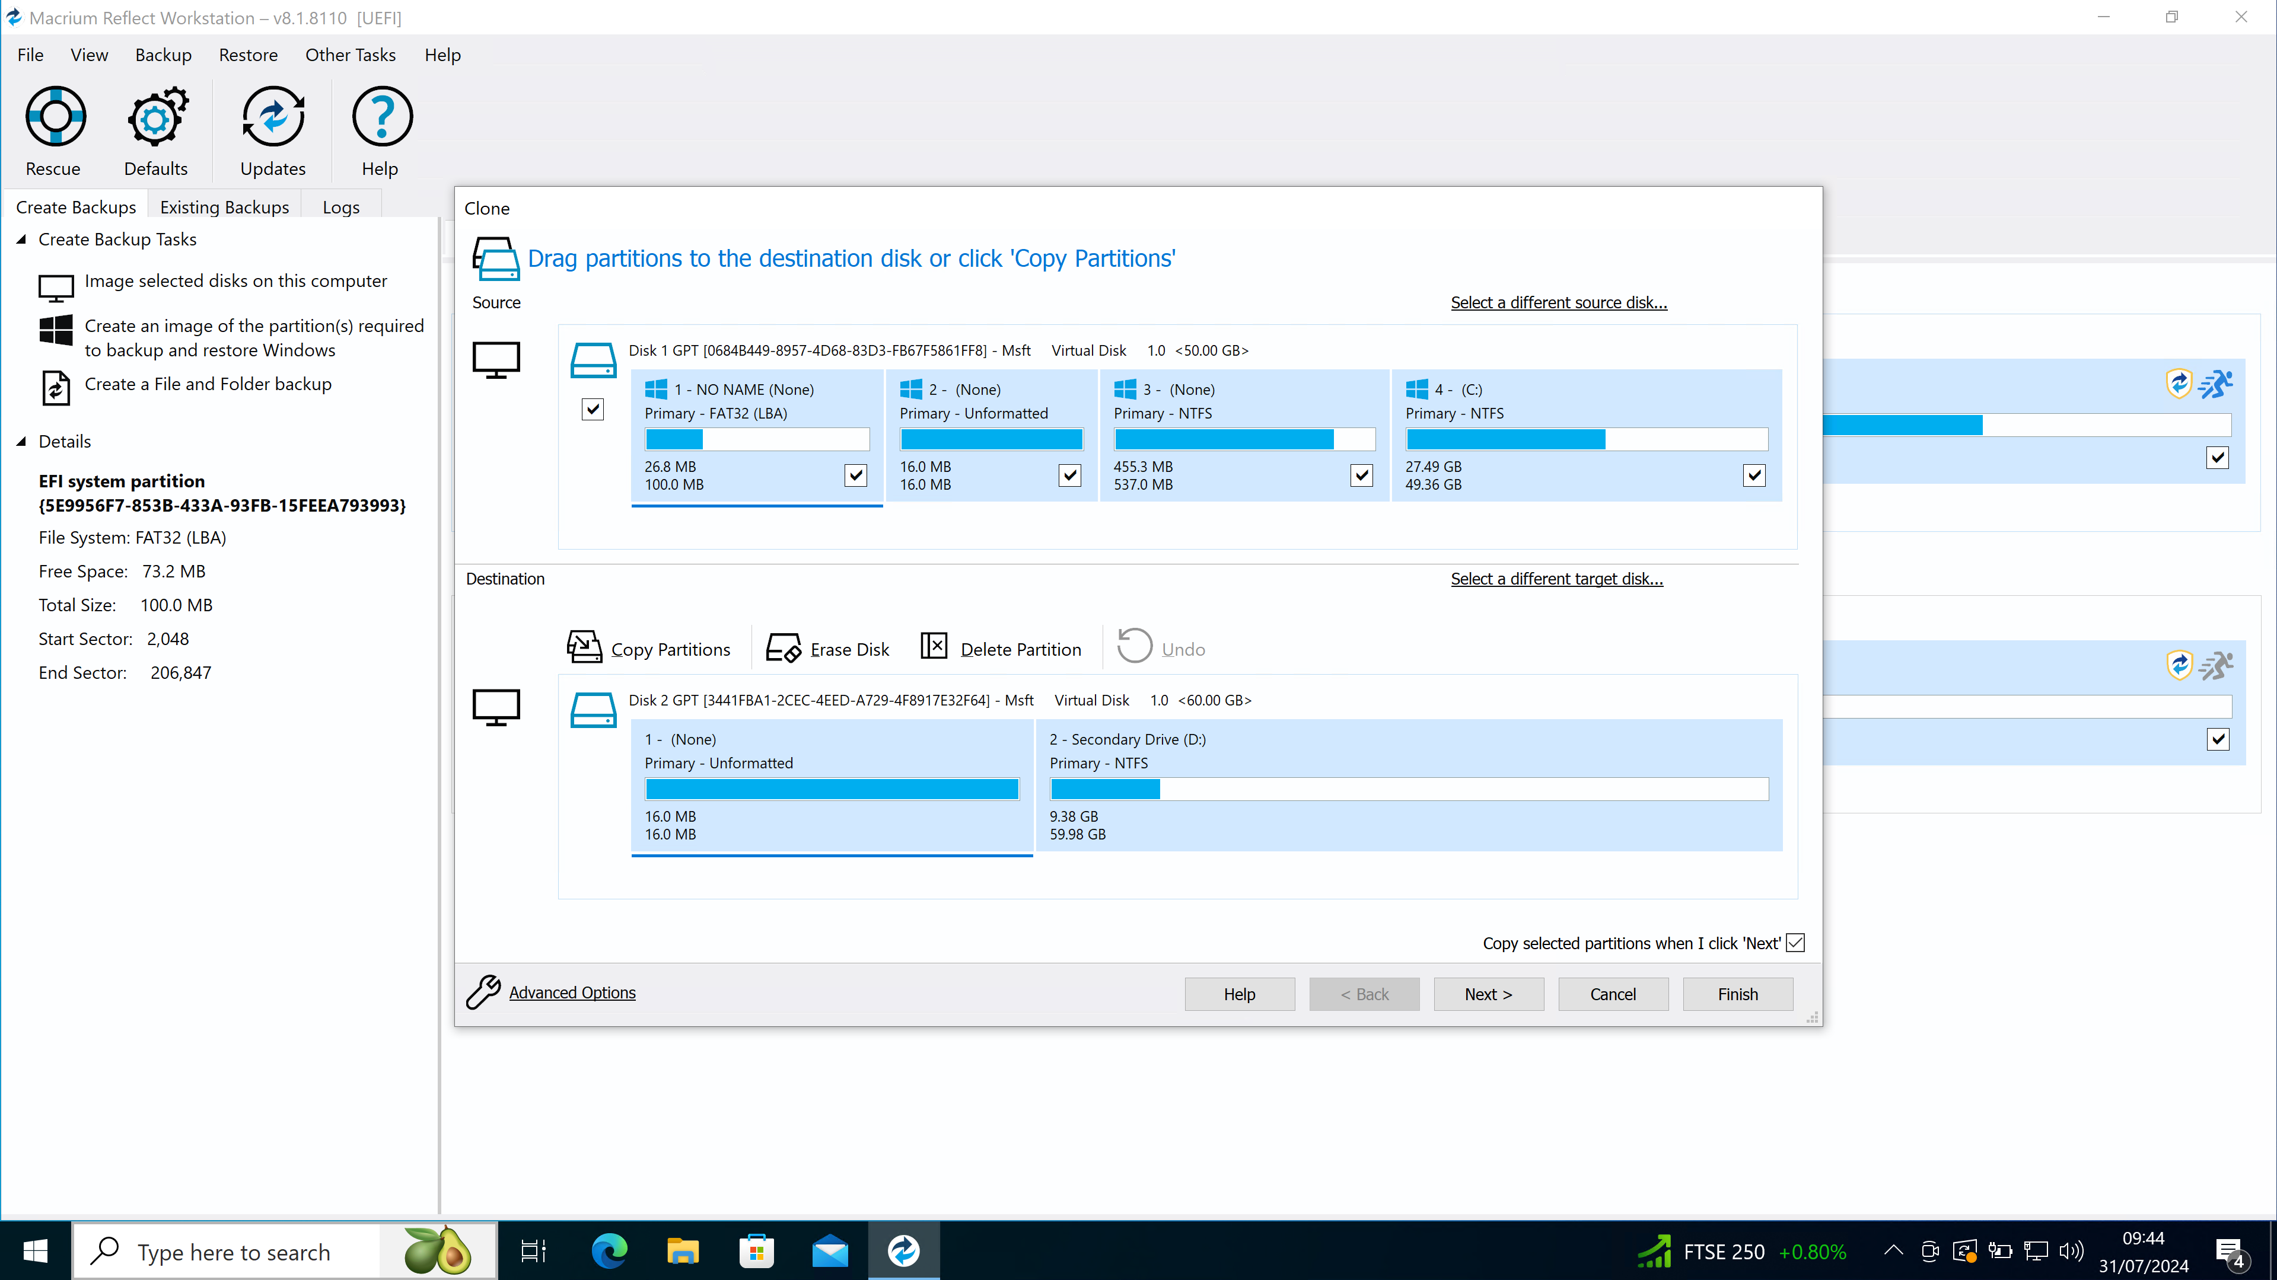Select the Erase Disk tool
The height and width of the screenshot is (1280, 2277).
tap(827, 647)
